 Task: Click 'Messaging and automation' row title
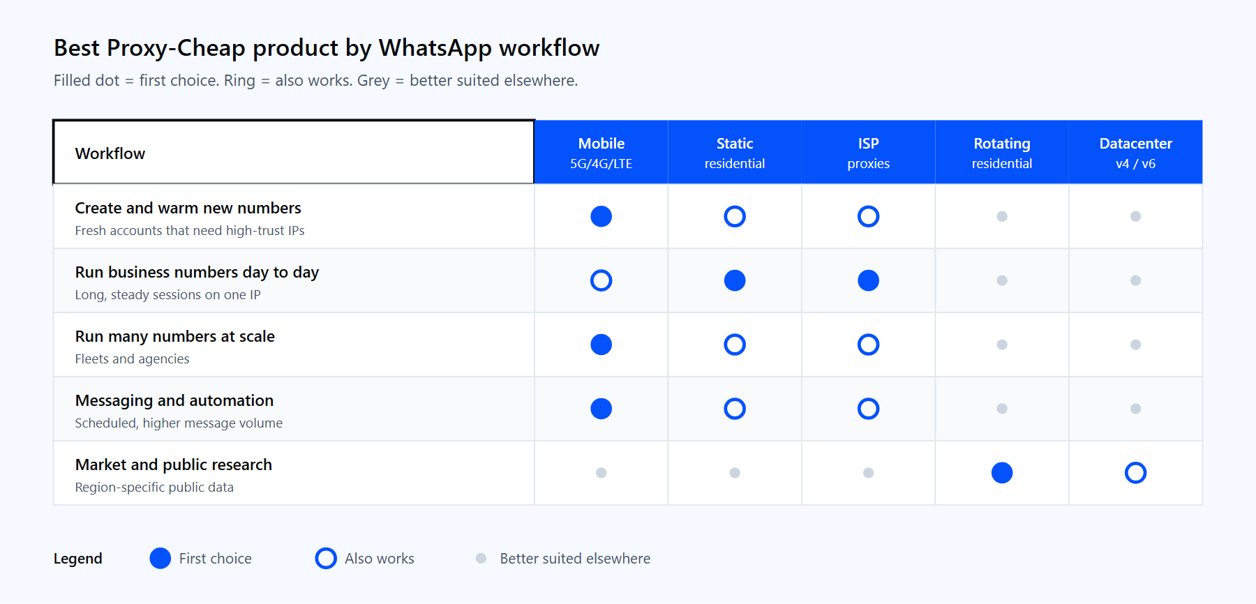point(174,400)
